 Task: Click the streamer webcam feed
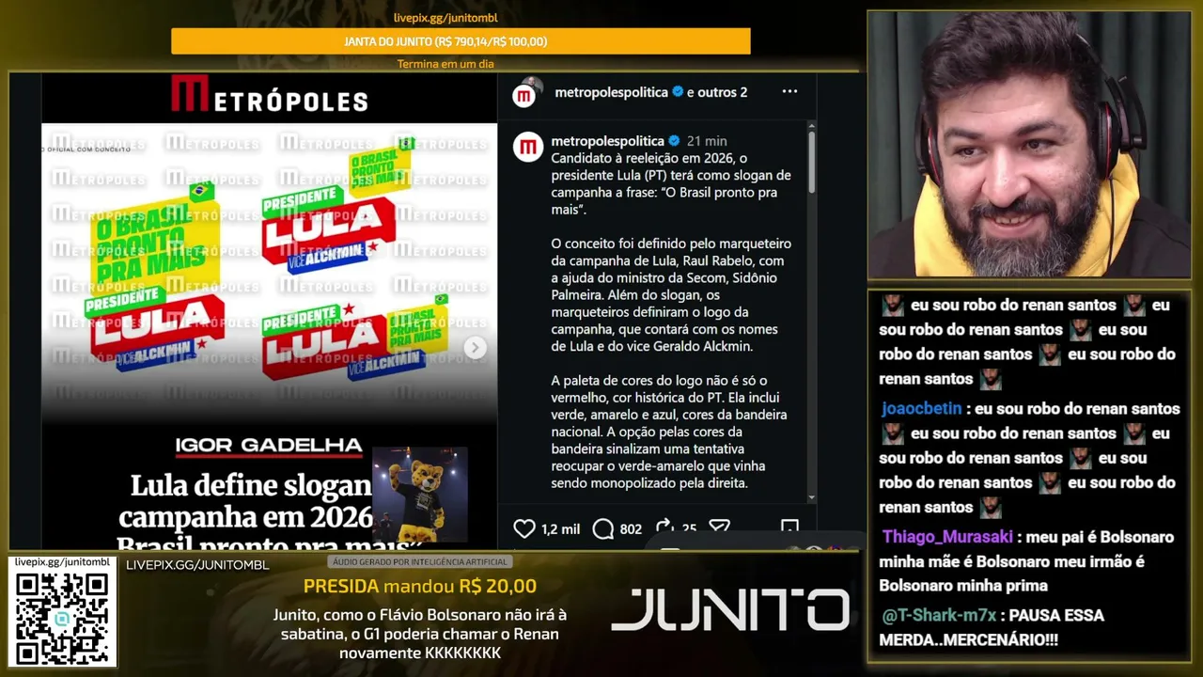[x=1028, y=145]
